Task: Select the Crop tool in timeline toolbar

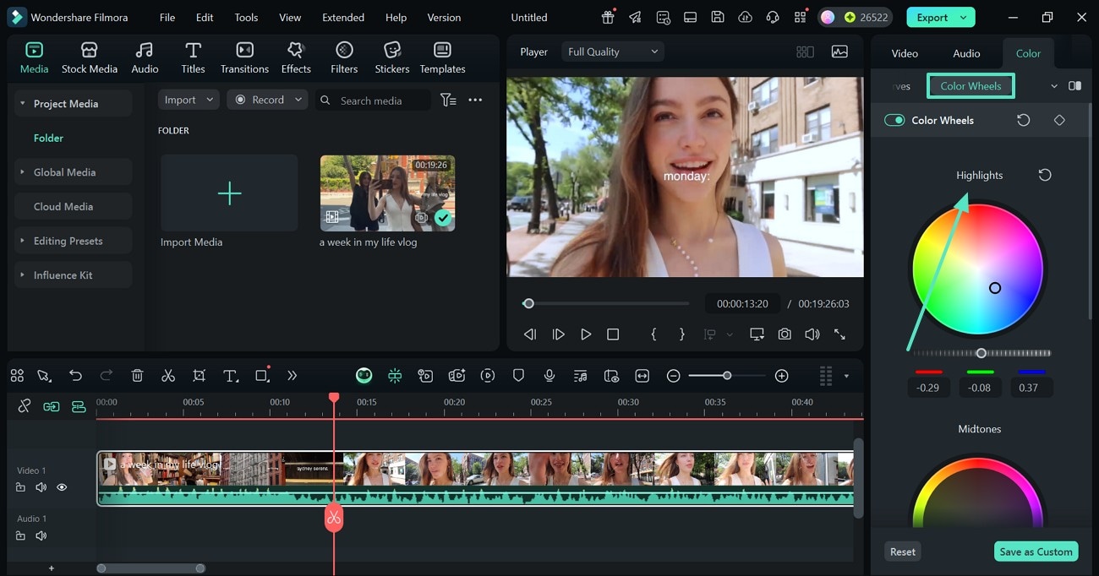Action: 200,376
